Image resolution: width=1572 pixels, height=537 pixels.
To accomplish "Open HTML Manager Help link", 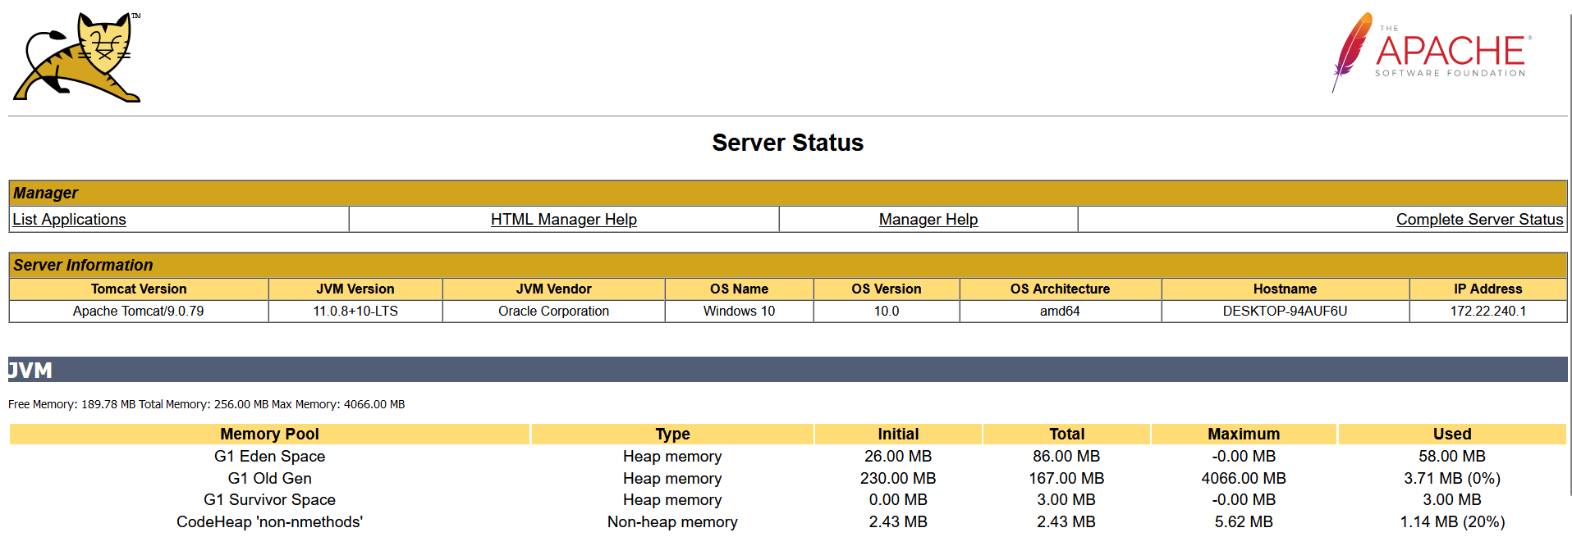I will click(563, 220).
